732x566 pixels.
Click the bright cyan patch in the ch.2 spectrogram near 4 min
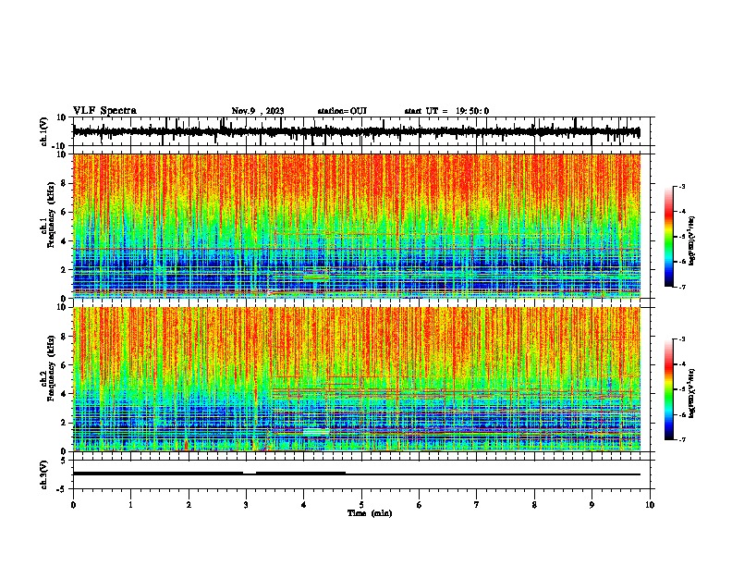point(316,432)
